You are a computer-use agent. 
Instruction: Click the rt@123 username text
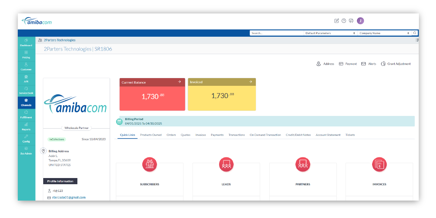point(58,191)
